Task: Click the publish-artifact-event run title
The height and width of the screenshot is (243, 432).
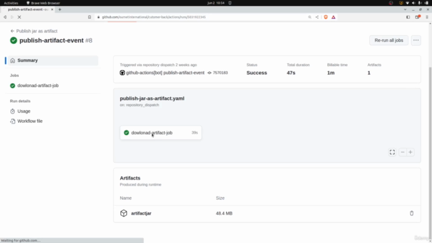Action: click(x=51, y=40)
